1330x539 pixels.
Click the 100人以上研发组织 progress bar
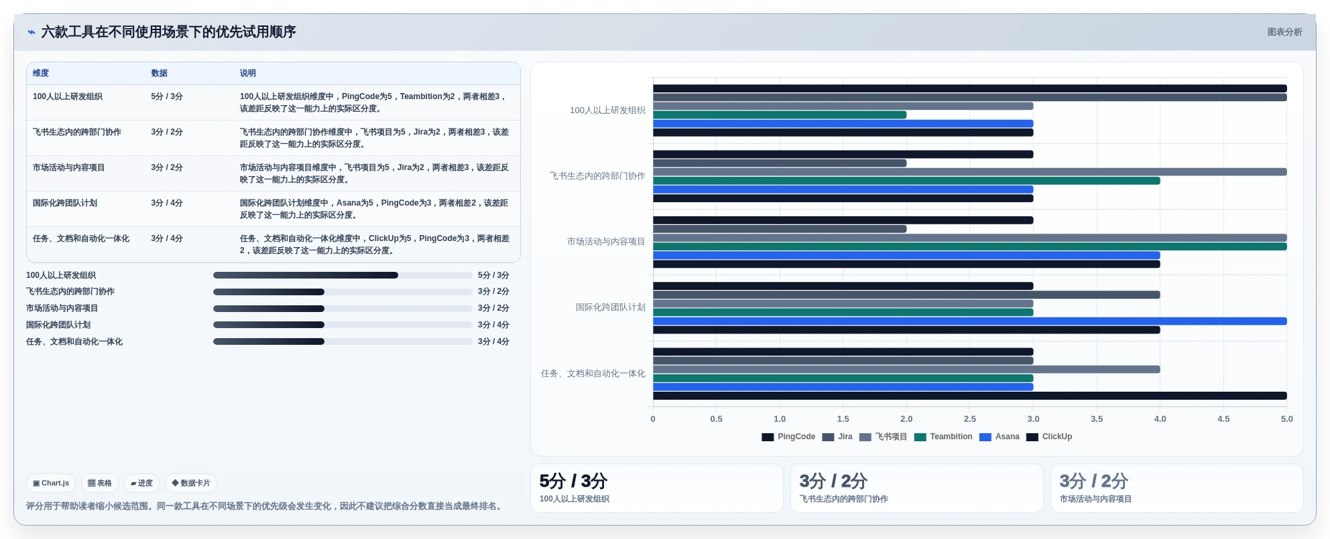(343, 275)
